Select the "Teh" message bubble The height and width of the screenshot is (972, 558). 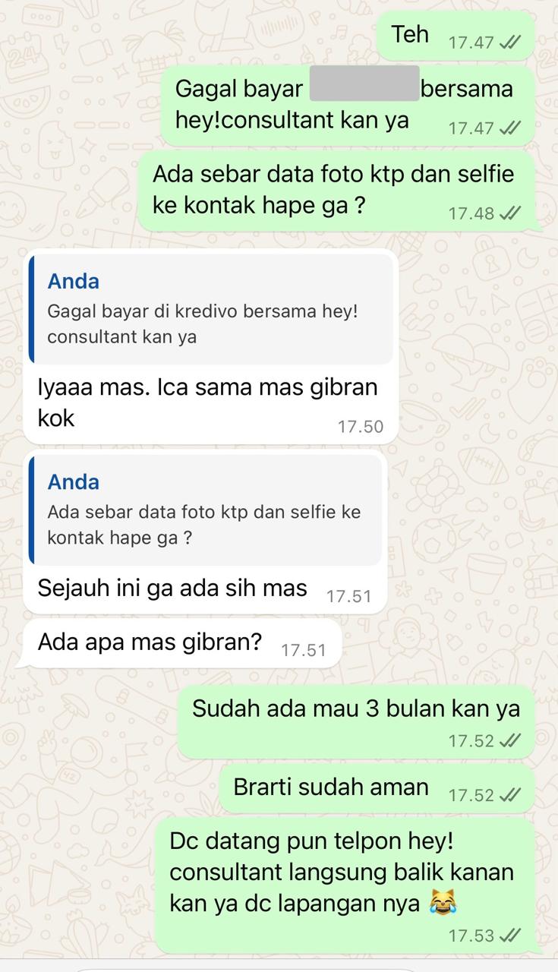pyautogui.click(x=456, y=36)
